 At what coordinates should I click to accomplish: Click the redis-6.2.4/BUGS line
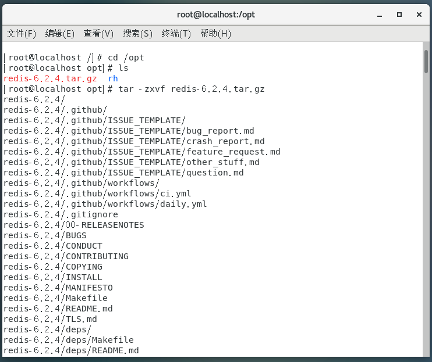(45, 235)
